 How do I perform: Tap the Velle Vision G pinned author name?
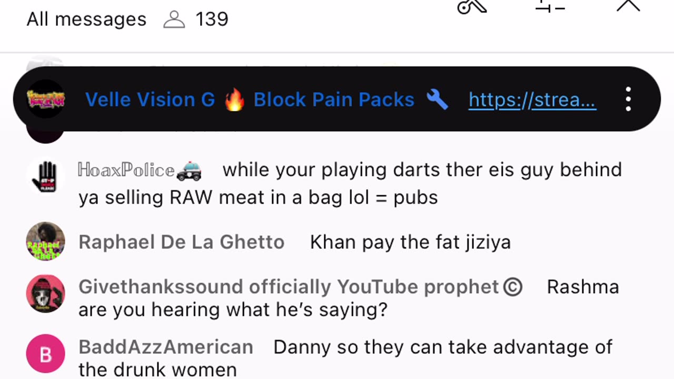click(x=150, y=99)
